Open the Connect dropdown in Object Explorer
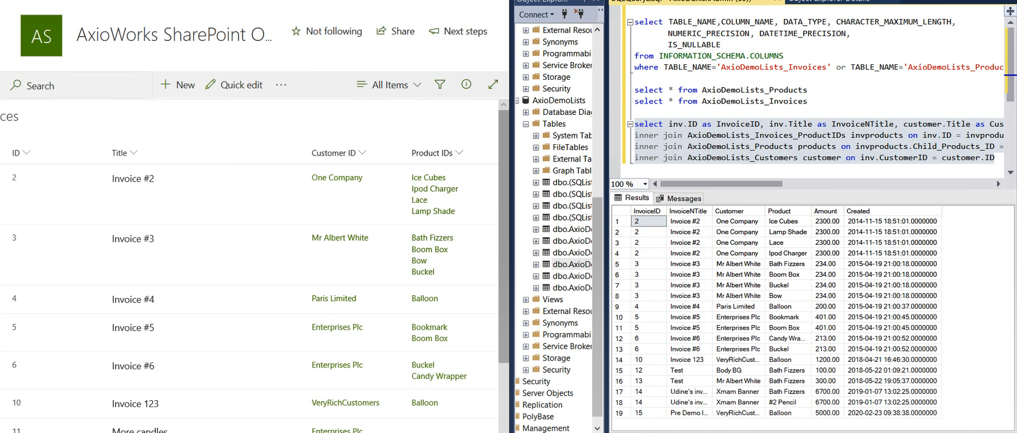The image size is (1017, 433). point(536,15)
